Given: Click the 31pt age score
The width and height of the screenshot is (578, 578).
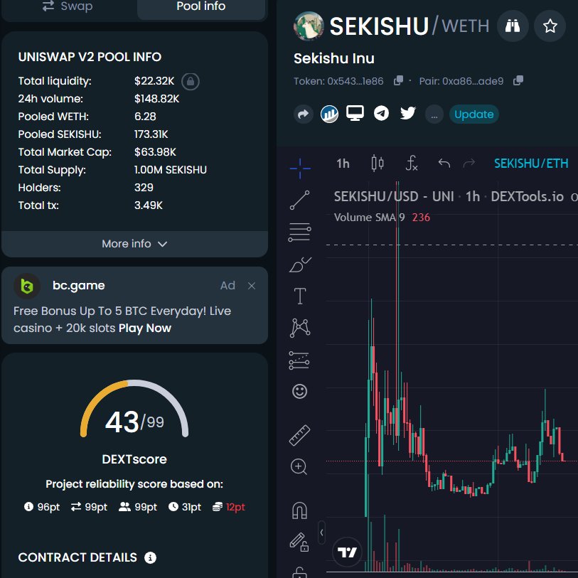Looking at the screenshot, I should [x=185, y=507].
